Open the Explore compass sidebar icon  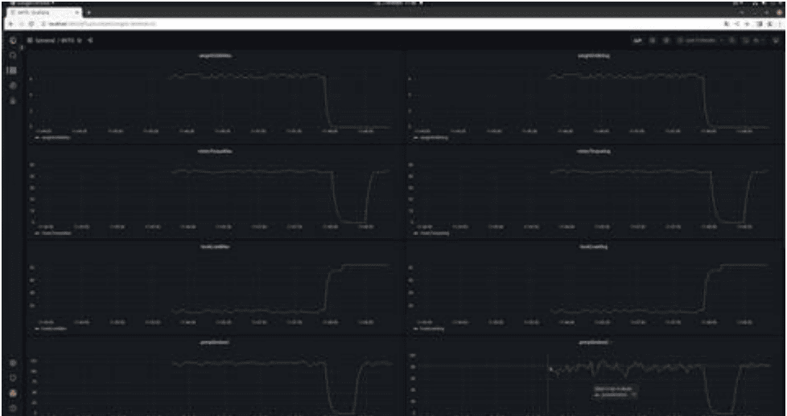pyautogui.click(x=12, y=86)
